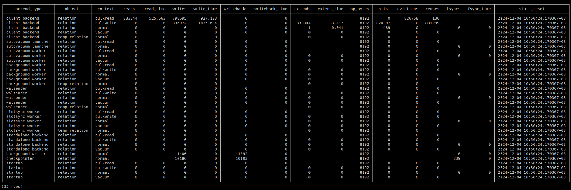Click the stats_reset column header

(532, 9)
